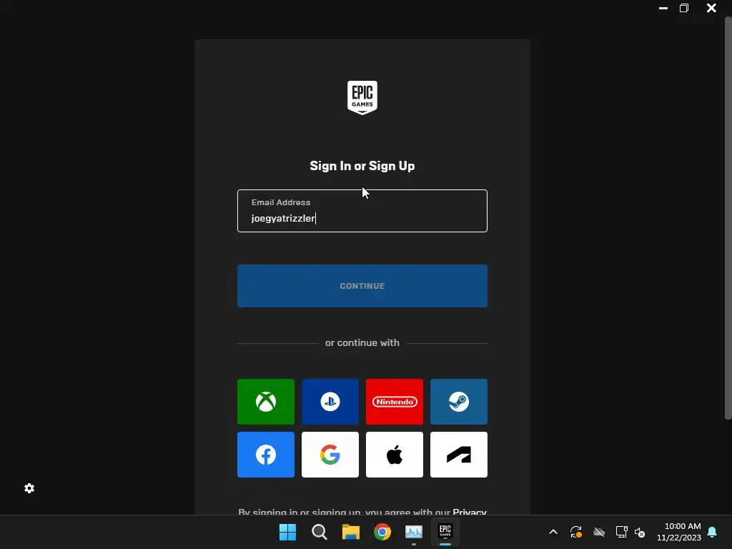This screenshot has width=732, height=549.
Task: Close the Epic Games Launcher window
Action: [711, 8]
